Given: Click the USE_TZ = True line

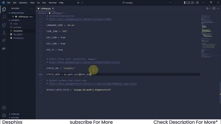Looking at the screenshot, I should [55, 50].
